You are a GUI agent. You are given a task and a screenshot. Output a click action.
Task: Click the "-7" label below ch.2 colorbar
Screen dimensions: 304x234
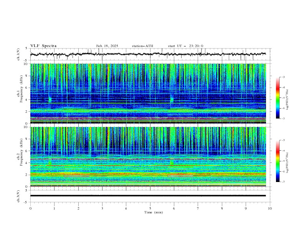pos(283,182)
